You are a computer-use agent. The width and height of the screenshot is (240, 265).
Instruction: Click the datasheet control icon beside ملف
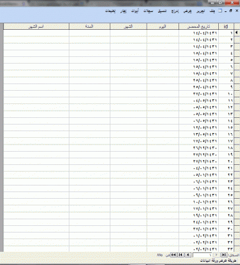click(x=220, y=11)
